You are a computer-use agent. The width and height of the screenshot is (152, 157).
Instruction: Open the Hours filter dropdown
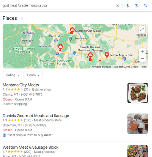[x=33, y=75]
